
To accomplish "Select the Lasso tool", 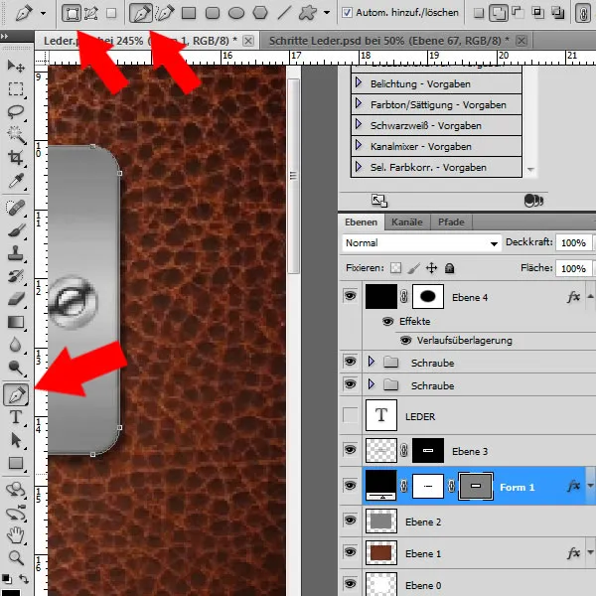I will (16, 111).
